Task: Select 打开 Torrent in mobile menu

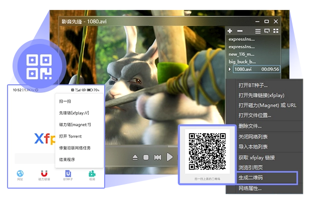Action: click(70, 136)
